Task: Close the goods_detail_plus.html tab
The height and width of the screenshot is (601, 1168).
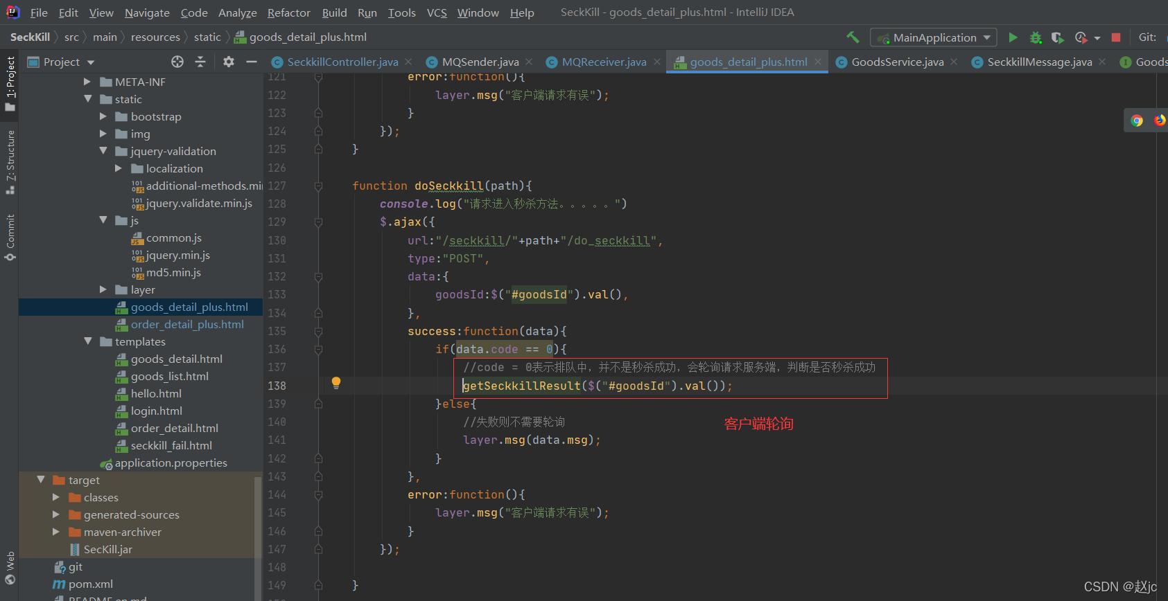Action: [818, 62]
